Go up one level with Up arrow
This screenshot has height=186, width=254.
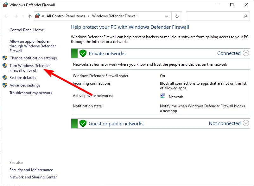[30, 16]
